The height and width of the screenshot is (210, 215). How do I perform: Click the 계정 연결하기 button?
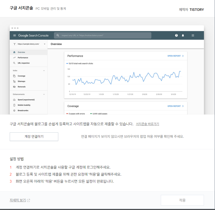(x=34, y=137)
